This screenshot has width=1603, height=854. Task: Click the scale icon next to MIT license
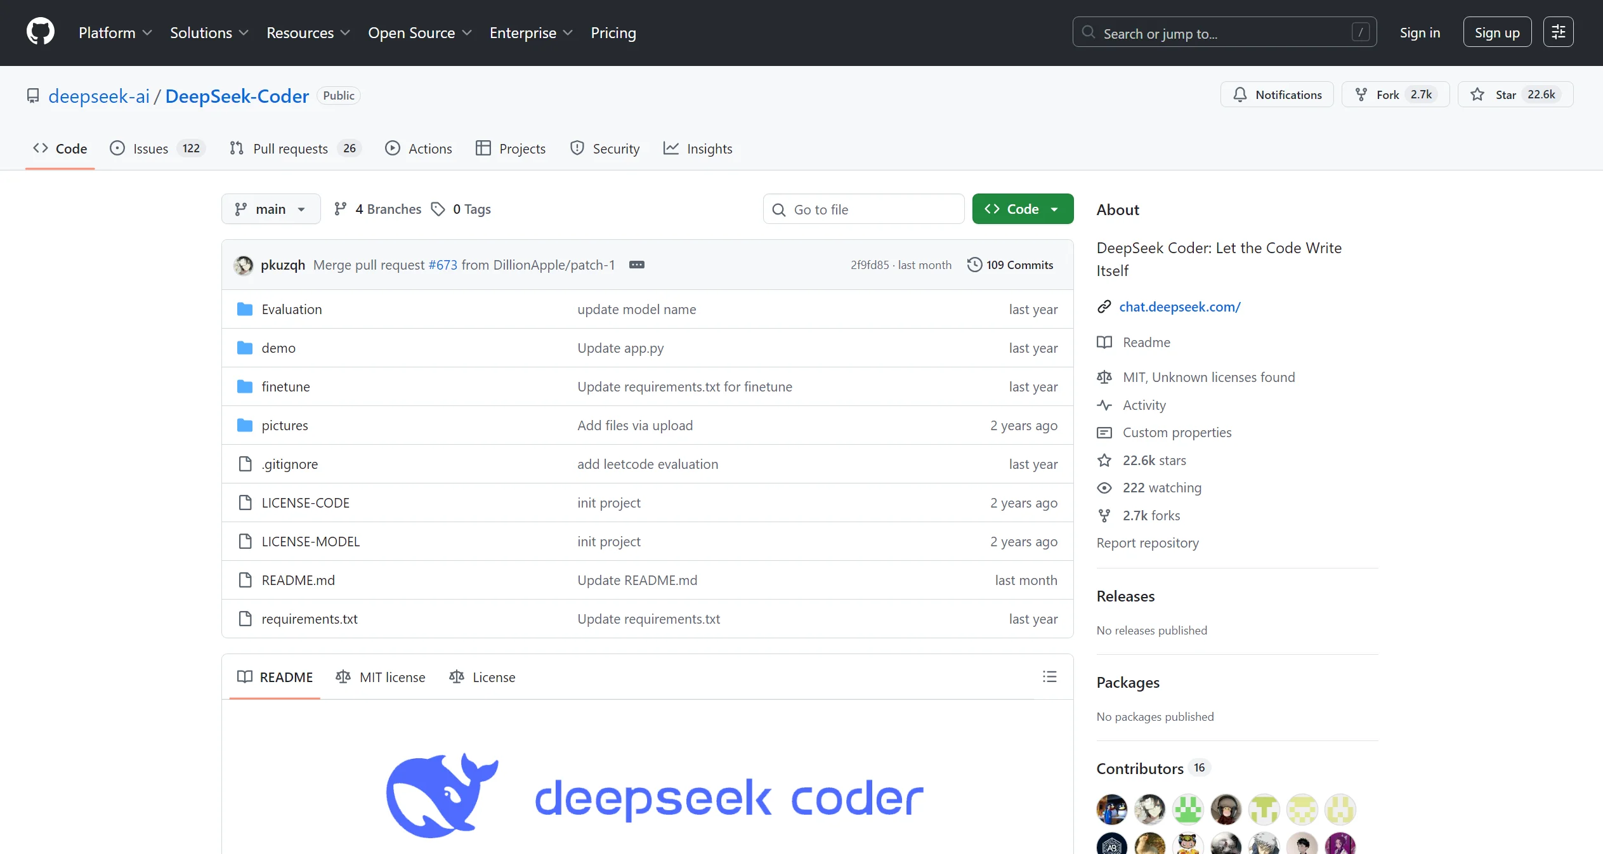tap(343, 677)
